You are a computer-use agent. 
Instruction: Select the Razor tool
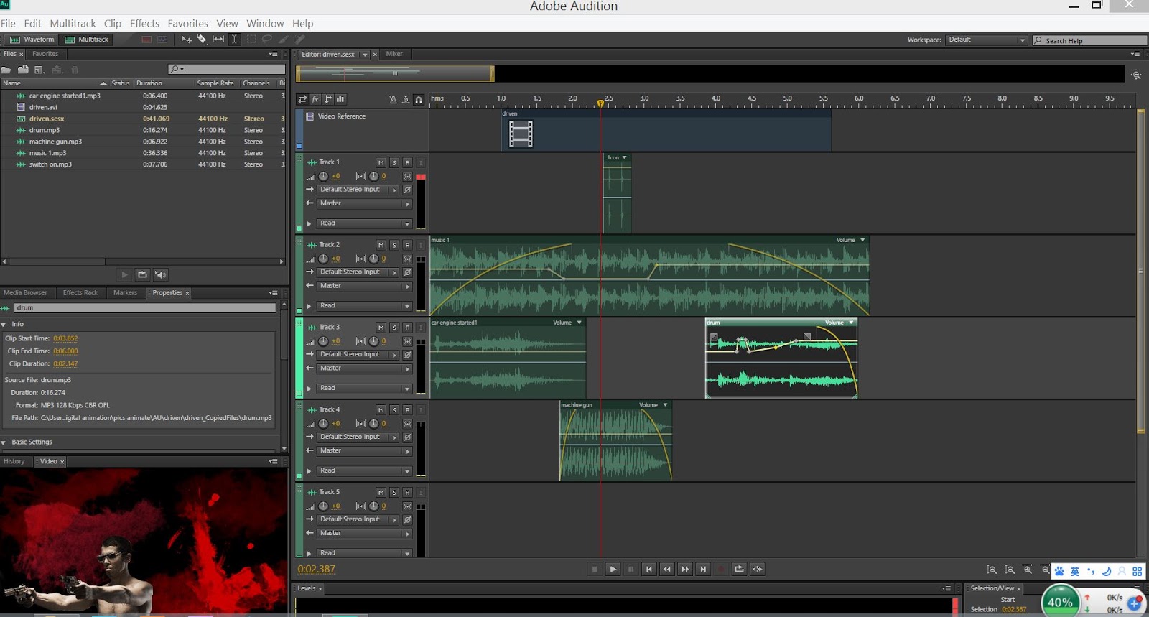[x=203, y=40]
